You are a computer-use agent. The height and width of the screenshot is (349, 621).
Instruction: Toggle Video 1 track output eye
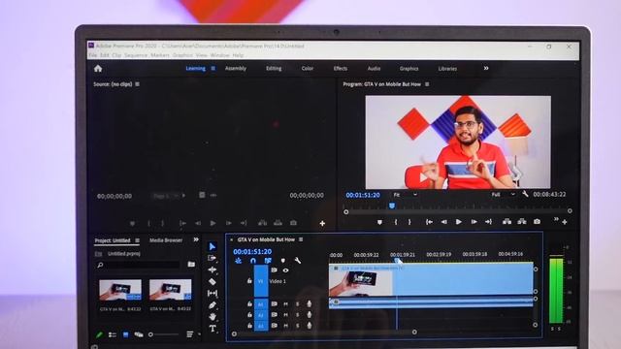pyautogui.click(x=285, y=270)
